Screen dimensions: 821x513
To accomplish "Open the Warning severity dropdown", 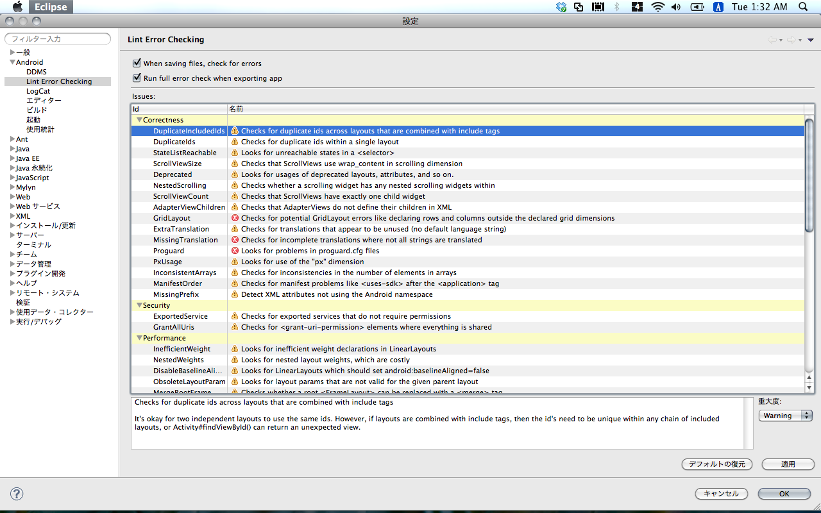I will click(785, 415).
